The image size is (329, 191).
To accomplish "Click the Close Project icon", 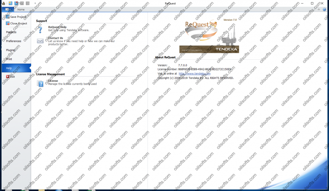I will (8, 23).
